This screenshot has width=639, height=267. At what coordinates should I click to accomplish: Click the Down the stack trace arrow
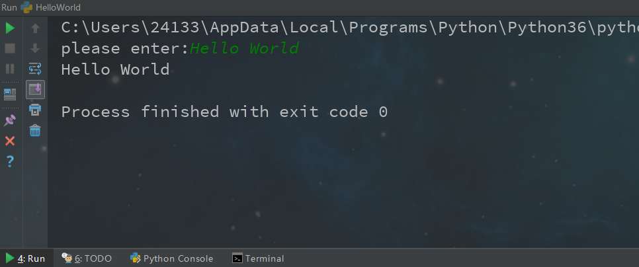35,48
